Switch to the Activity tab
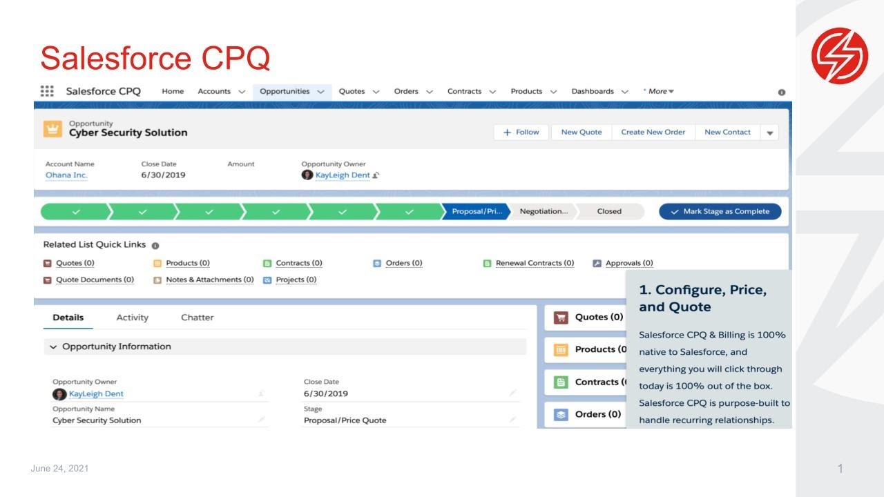Viewport: 884px width, 497px height. 133,318
